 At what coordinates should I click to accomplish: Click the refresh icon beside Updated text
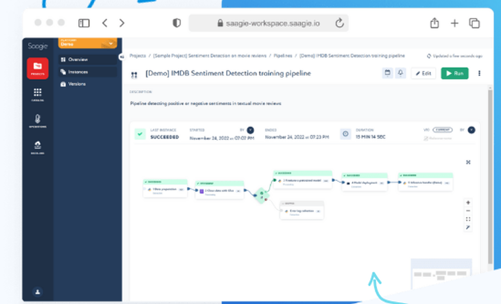coord(429,56)
